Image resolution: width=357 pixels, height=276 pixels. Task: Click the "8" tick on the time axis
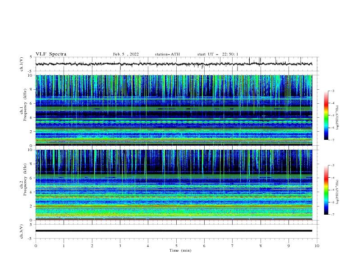point(261,246)
